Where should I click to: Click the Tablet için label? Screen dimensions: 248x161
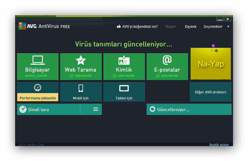(124, 98)
